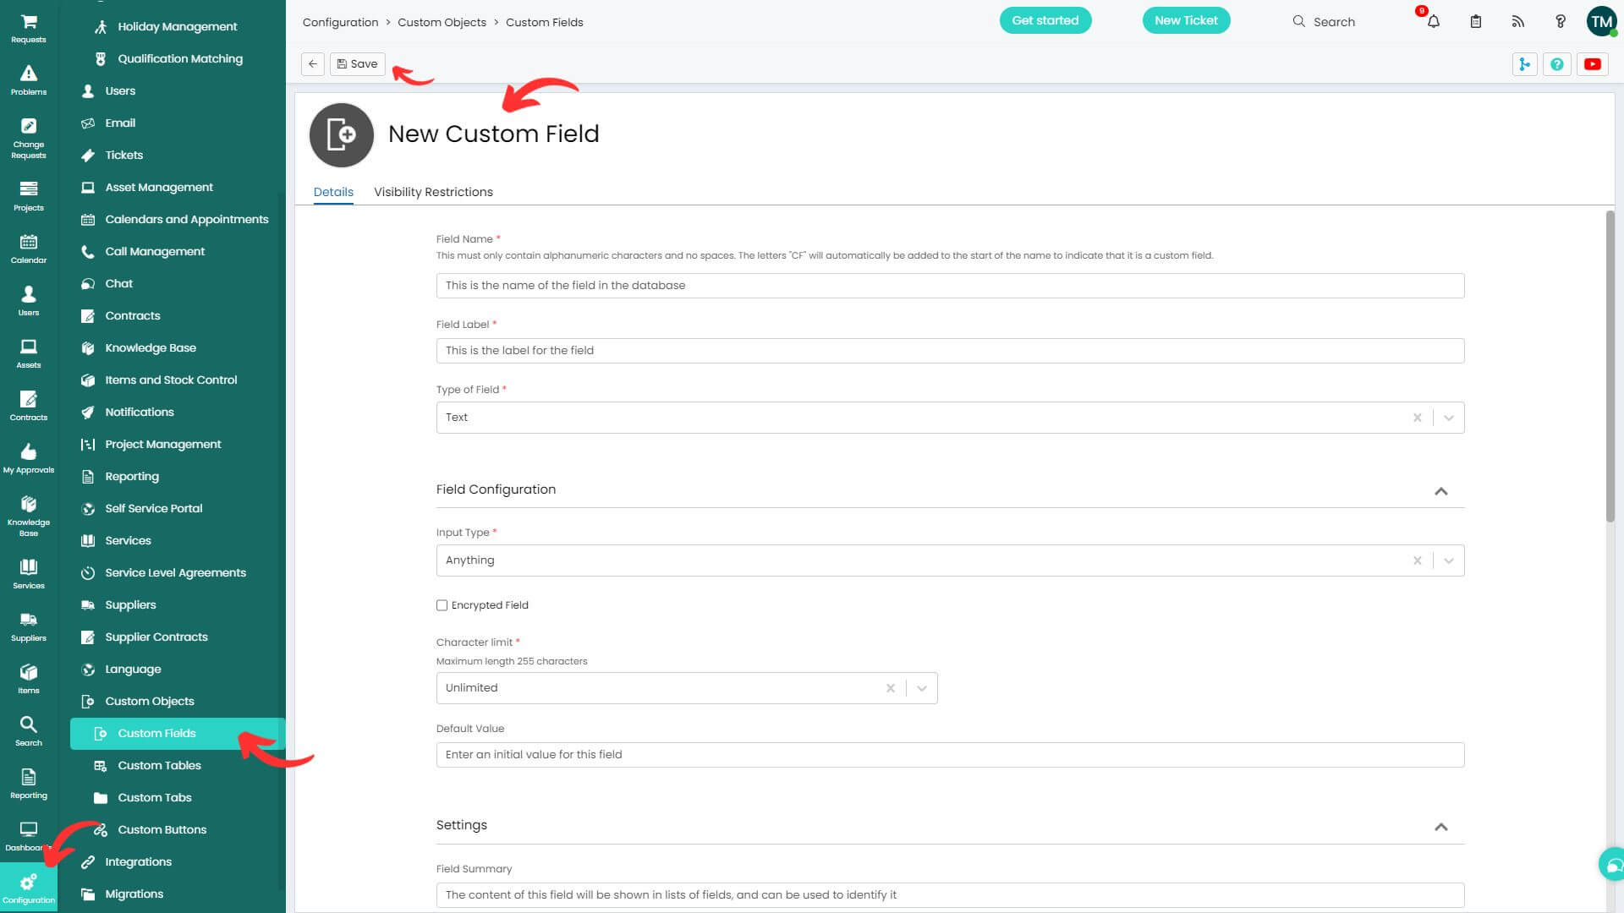This screenshot has width=1624, height=913.
Task: Select the Details tab
Action: point(333,192)
